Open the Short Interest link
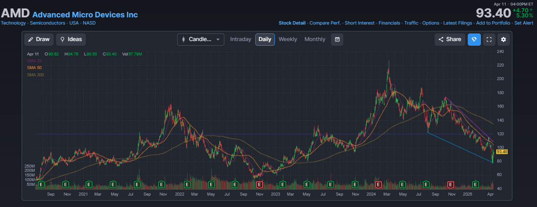Screen dimensions: 537x207 359,23
